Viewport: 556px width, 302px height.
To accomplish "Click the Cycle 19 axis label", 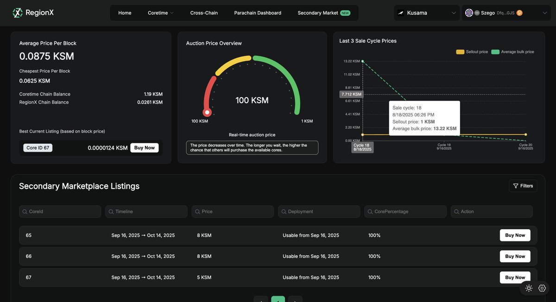I will [444, 147].
